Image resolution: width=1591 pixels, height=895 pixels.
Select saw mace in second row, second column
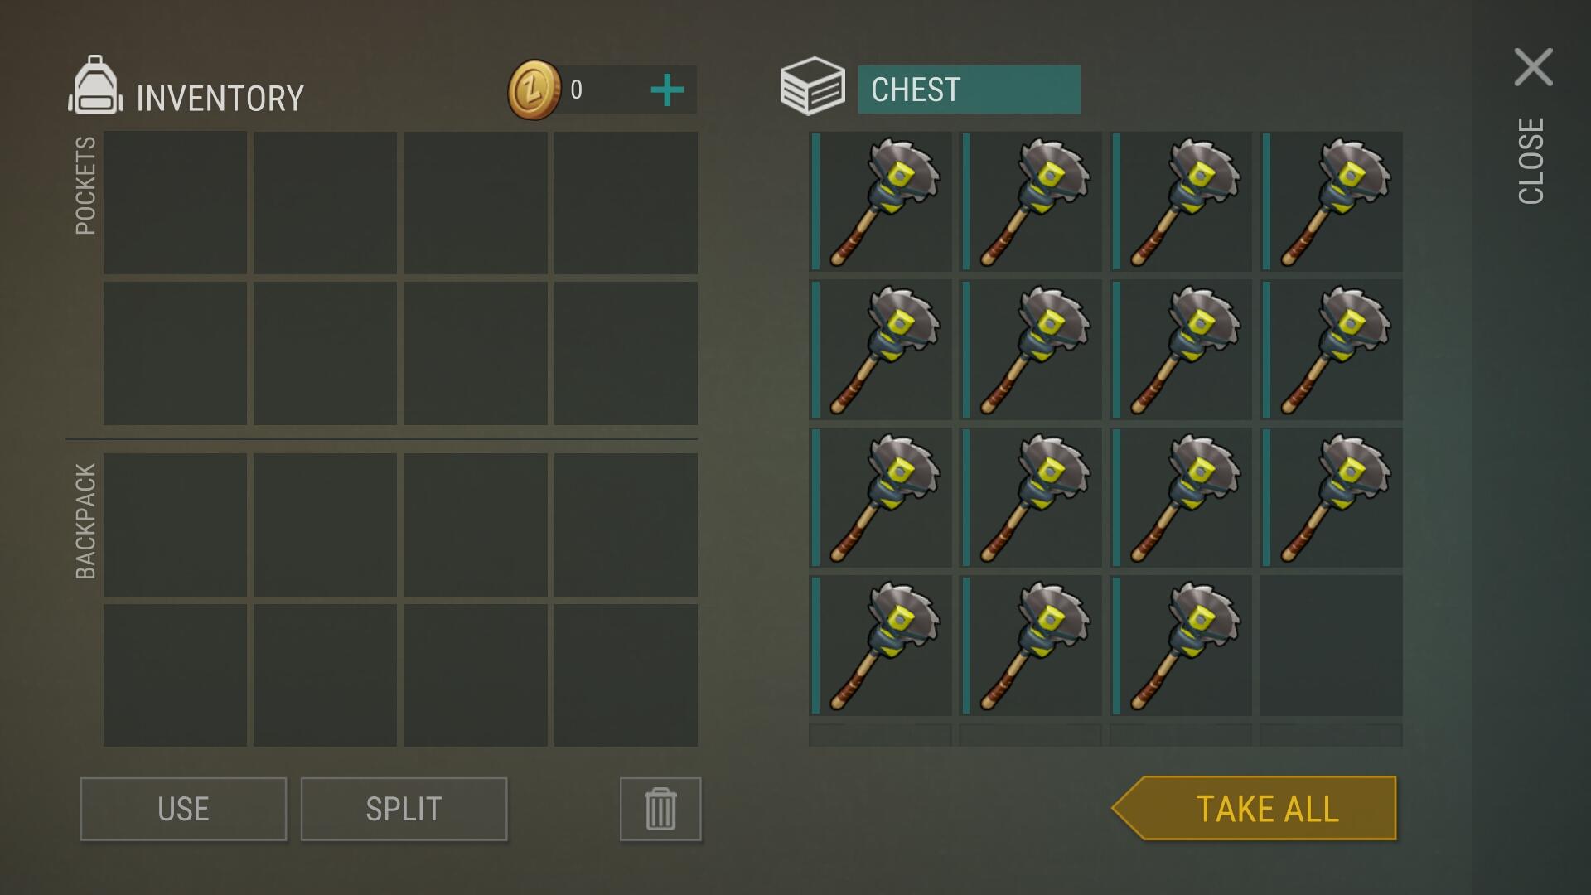coord(1031,350)
